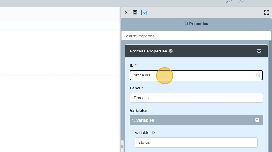Click the dialog window mode icon
272x152 pixels.
135,12
